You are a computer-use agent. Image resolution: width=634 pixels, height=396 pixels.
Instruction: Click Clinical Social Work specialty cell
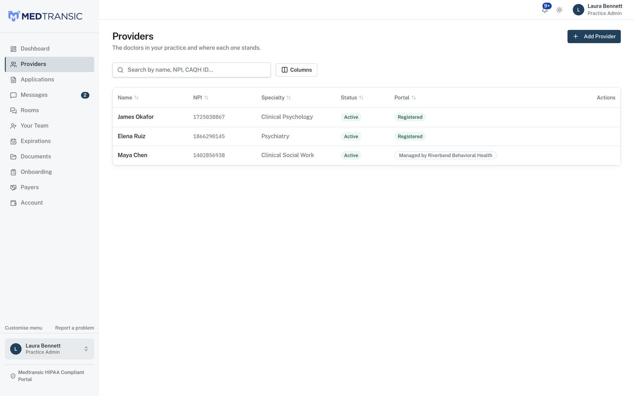coord(288,155)
